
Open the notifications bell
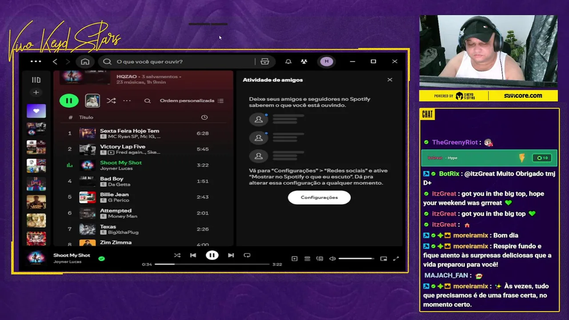coord(288,61)
